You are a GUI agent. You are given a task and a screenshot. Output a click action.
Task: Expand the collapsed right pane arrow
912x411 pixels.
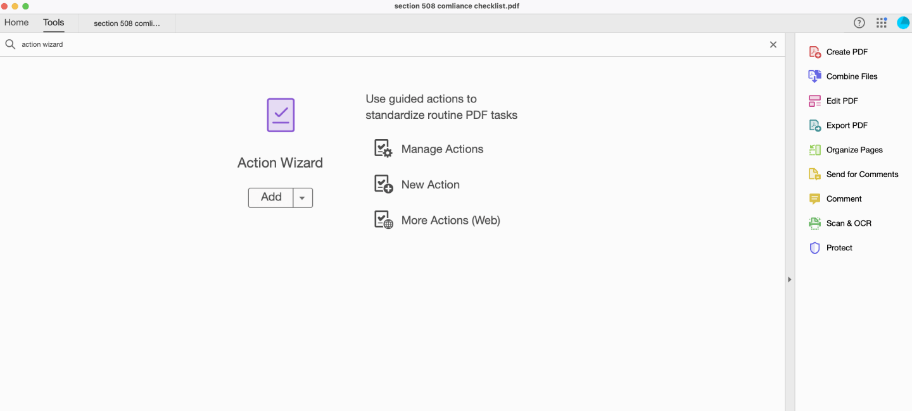coord(789,279)
